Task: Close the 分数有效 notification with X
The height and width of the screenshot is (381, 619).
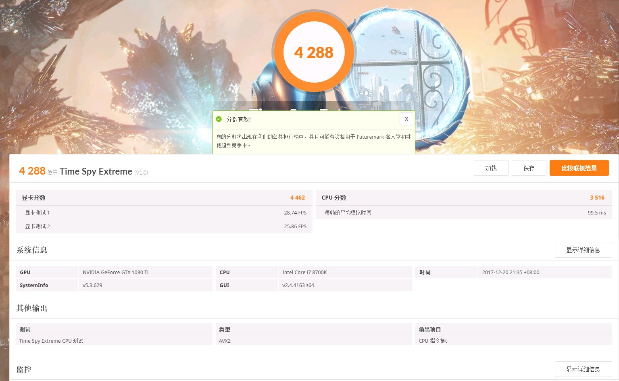Action: pyautogui.click(x=406, y=119)
